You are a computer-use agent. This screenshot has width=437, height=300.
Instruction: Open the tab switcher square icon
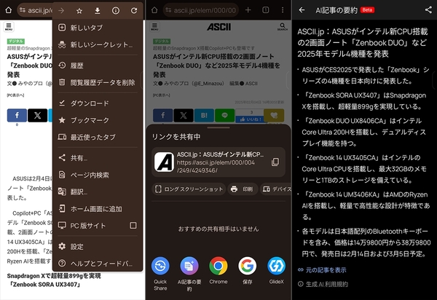[x=266, y=10]
